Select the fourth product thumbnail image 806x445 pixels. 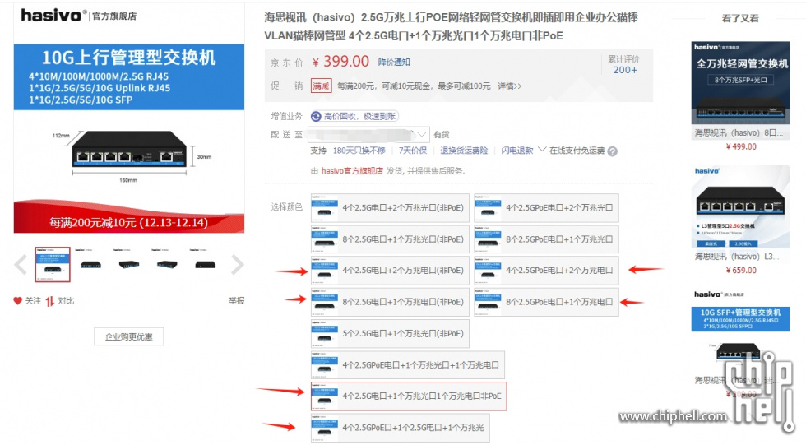167,264
